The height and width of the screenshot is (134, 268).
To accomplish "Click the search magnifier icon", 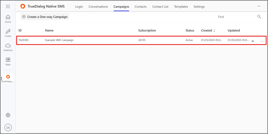I will point(259,17).
